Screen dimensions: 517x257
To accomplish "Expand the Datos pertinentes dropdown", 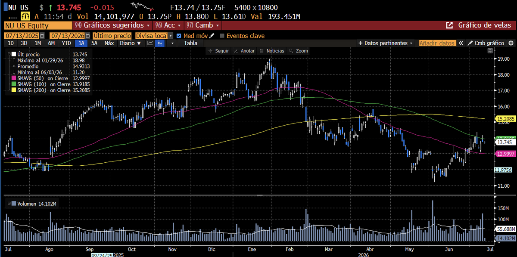I will (x=386, y=43).
